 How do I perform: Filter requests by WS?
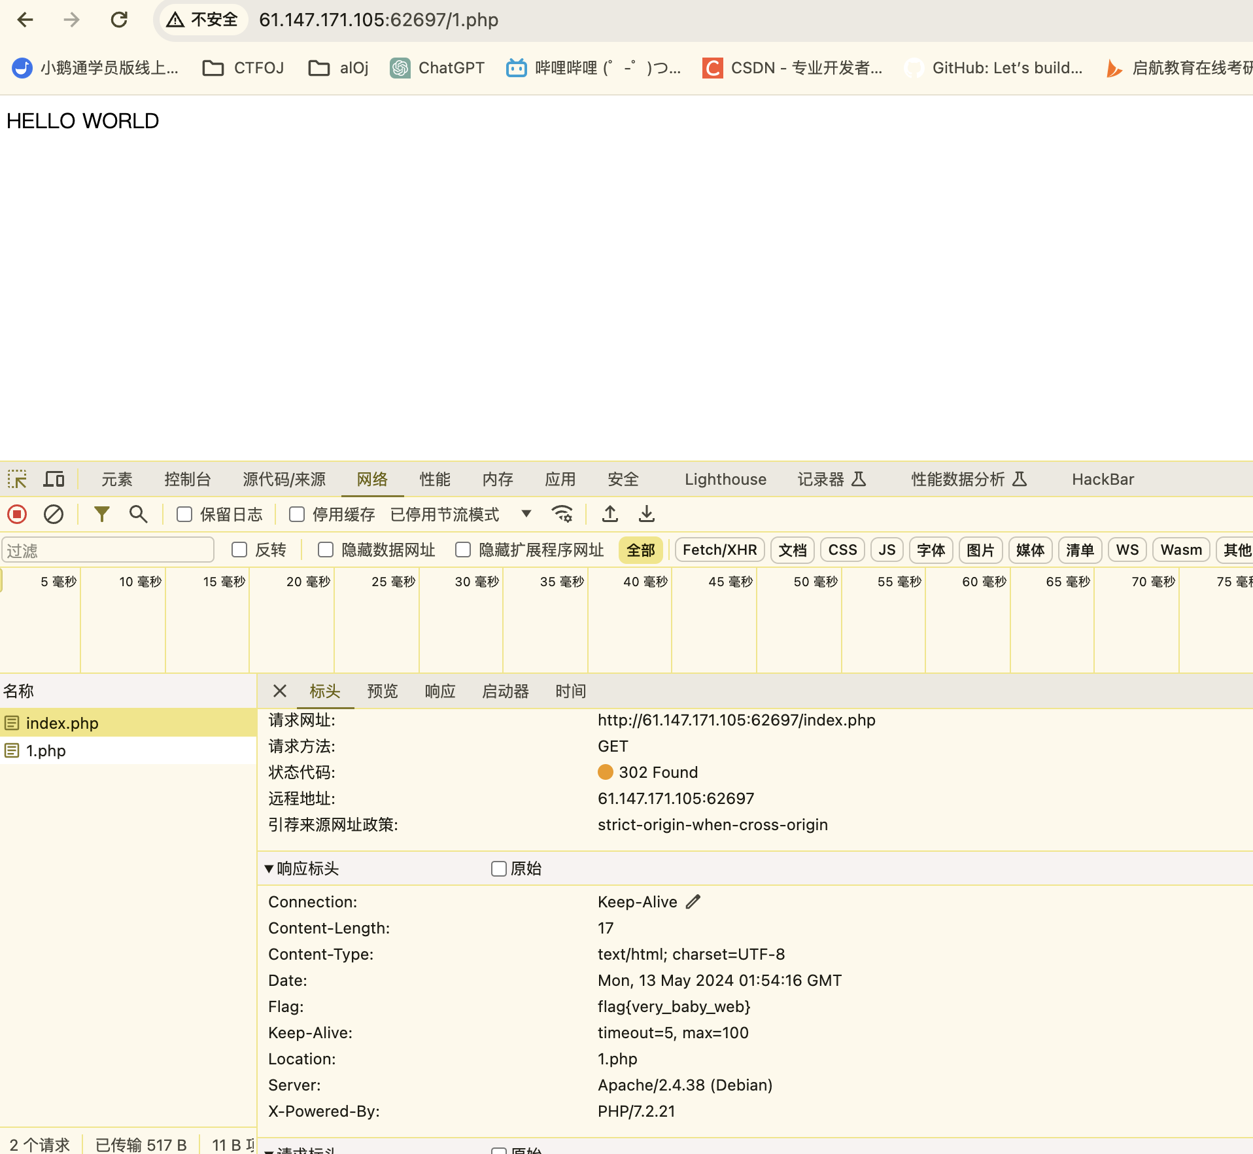[x=1127, y=550]
